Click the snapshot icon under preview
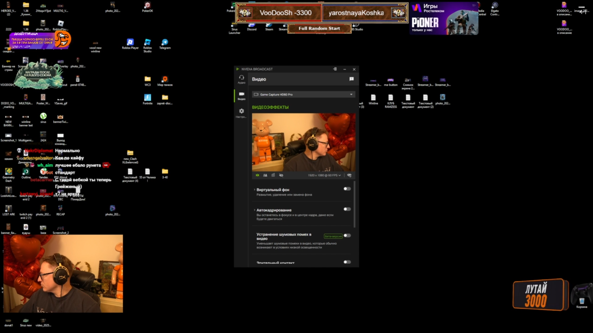The height and width of the screenshot is (333, 593). (x=273, y=175)
